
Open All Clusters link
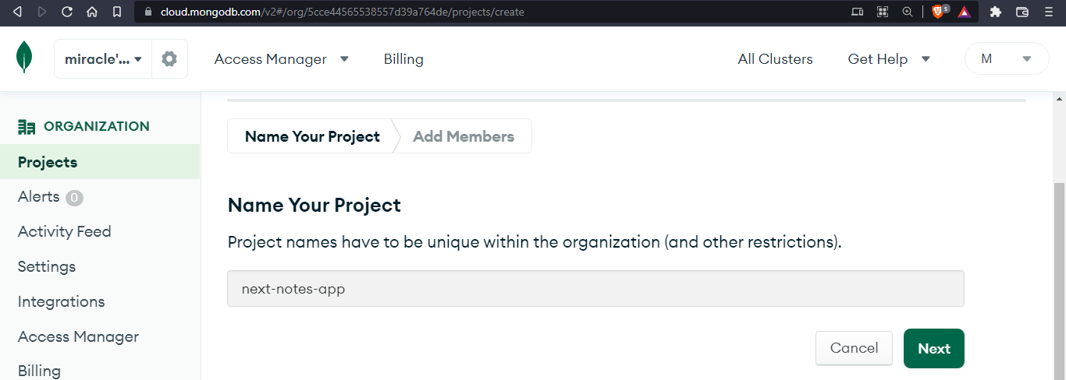775,59
